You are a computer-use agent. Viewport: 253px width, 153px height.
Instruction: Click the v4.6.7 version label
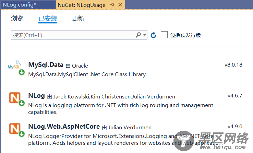[x=235, y=96]
